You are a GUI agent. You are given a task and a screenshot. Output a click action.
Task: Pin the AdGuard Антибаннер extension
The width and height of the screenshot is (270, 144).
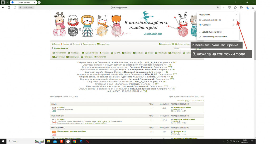pos(233,20)
